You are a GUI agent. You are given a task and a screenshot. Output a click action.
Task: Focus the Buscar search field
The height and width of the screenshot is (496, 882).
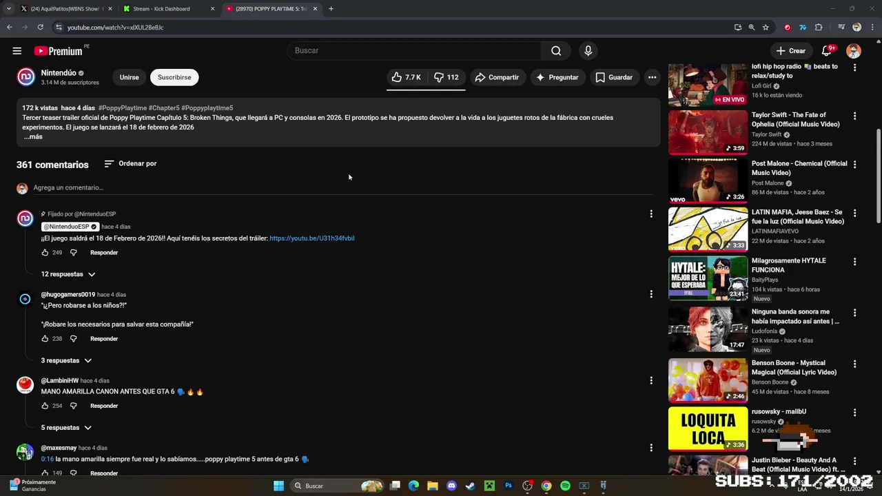coord(413,51)
